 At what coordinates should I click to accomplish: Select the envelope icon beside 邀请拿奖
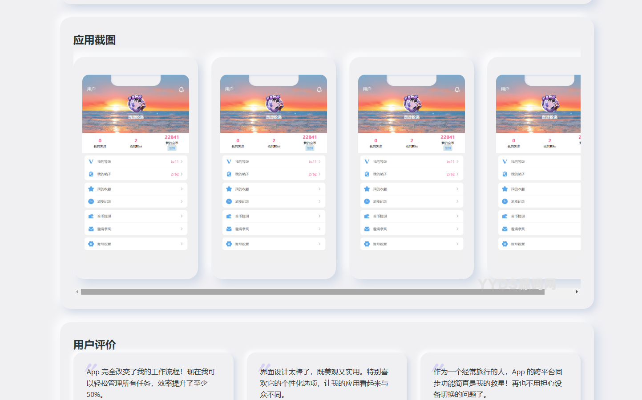(x=91, y=229)
